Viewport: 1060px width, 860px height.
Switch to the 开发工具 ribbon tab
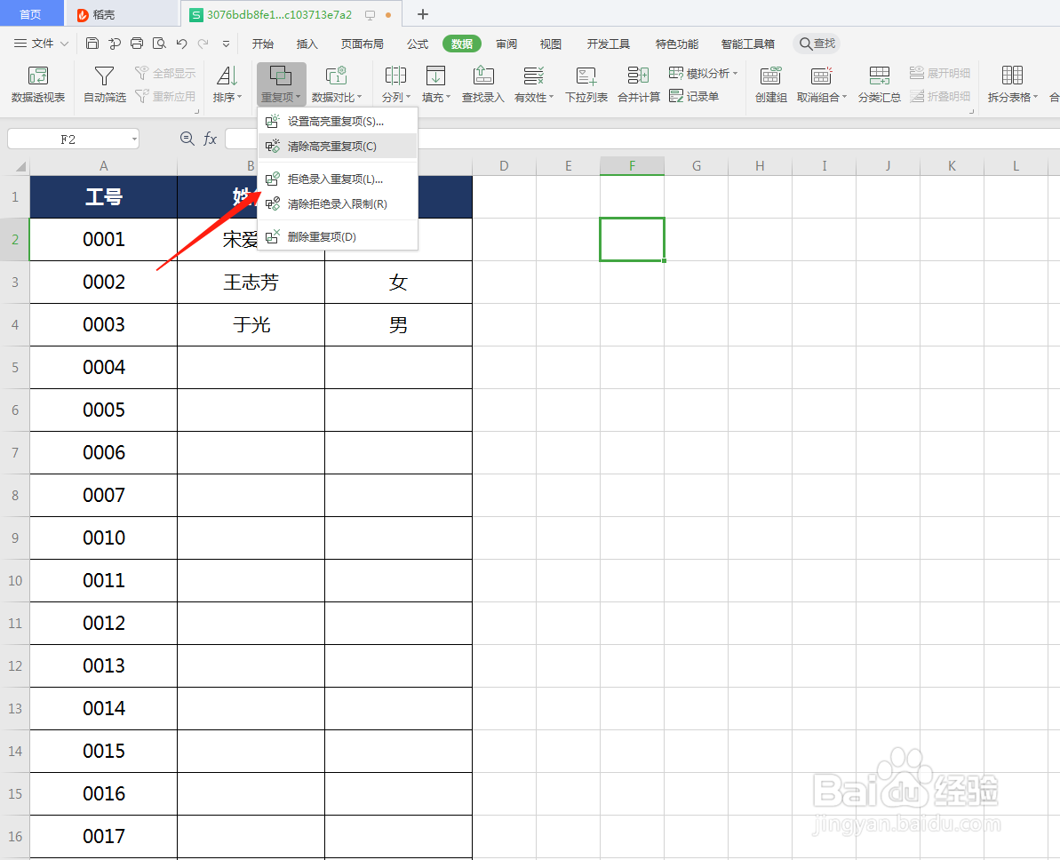click(x=609, y=44)
